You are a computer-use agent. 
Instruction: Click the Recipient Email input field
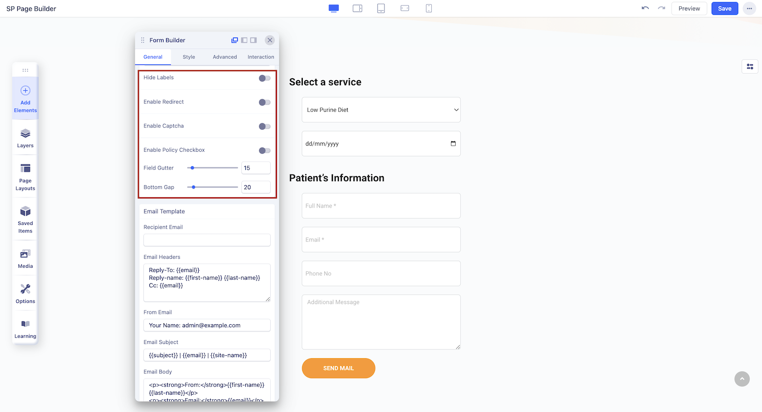pos(207,240)
